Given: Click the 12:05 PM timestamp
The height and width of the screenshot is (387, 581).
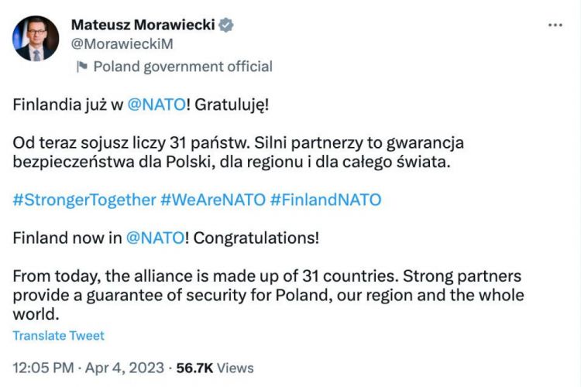Looking at the screenshot, I should tap(42, 368).
